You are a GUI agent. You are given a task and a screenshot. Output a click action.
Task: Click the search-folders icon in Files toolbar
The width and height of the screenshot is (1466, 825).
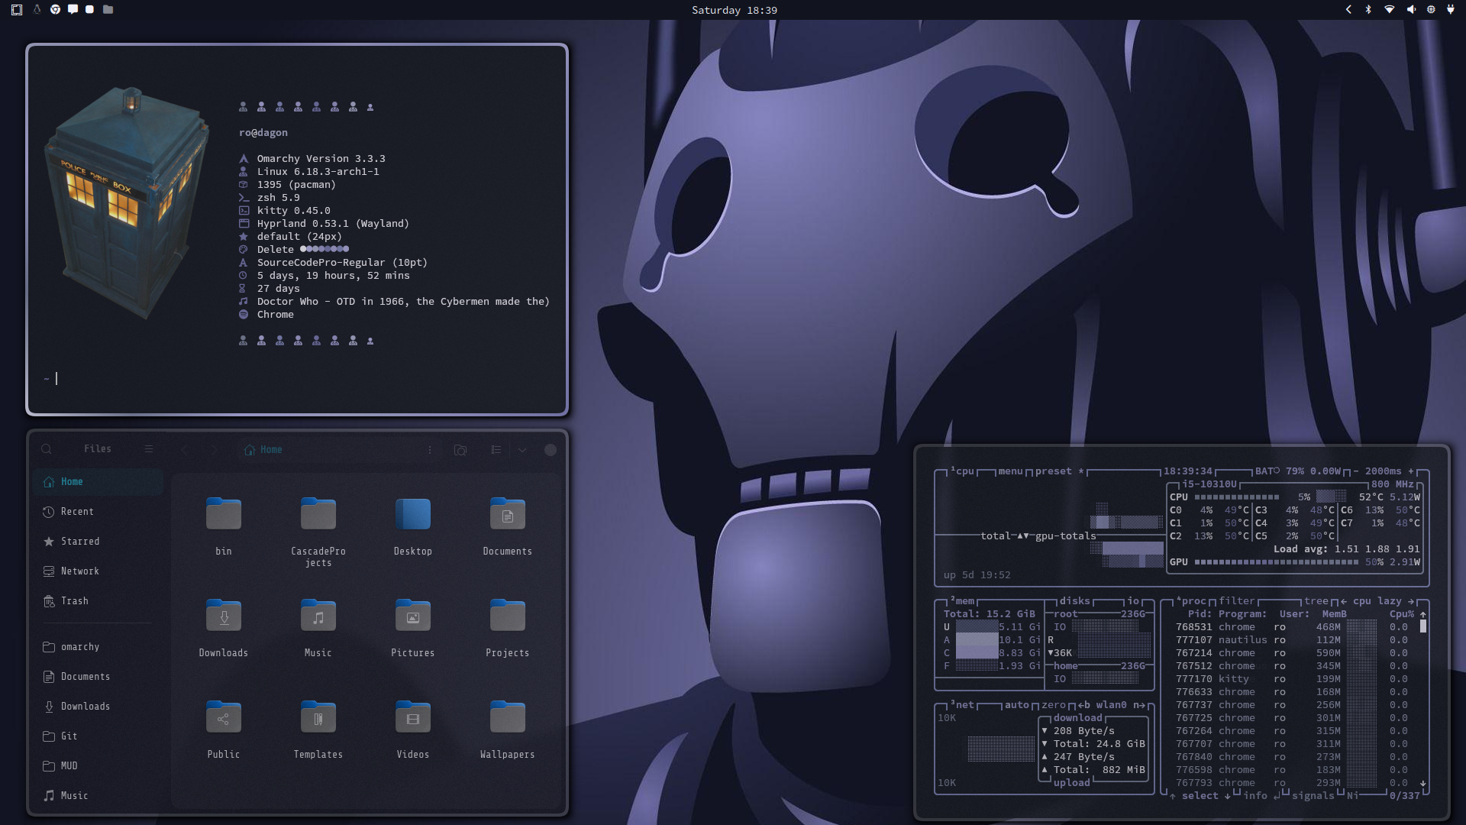point(460,450)
